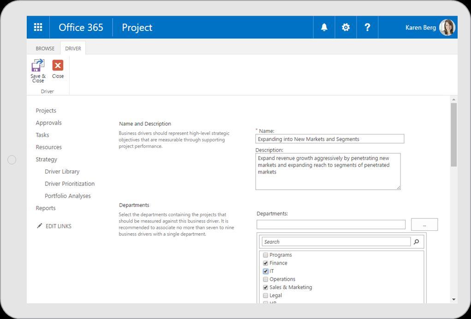The image size is (471, 319).
Task: Click the pencil icon beside EDIT LINKS
Action: tap(39, 226)
